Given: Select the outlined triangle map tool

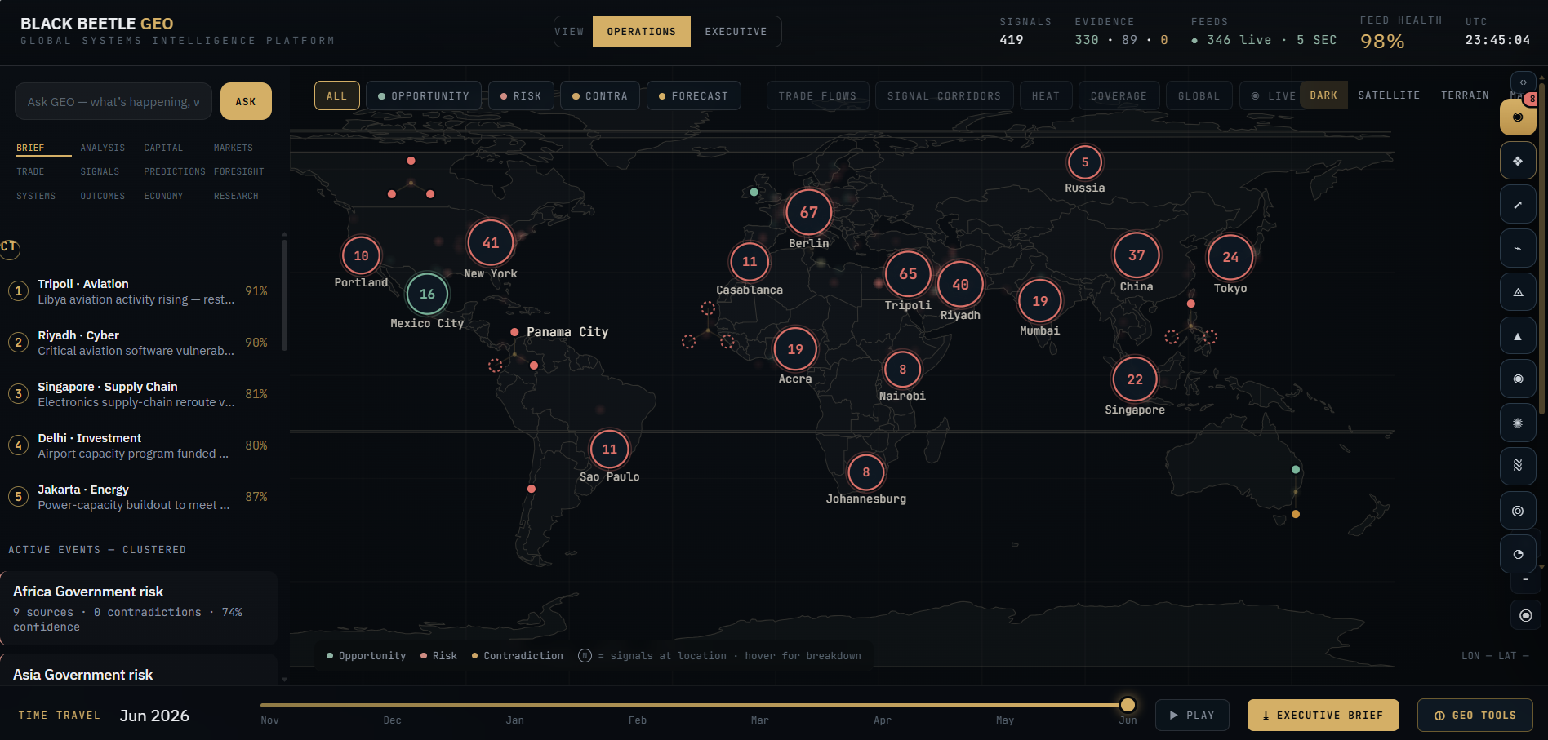Looking at the screenshot, I should coord(1518,292).
